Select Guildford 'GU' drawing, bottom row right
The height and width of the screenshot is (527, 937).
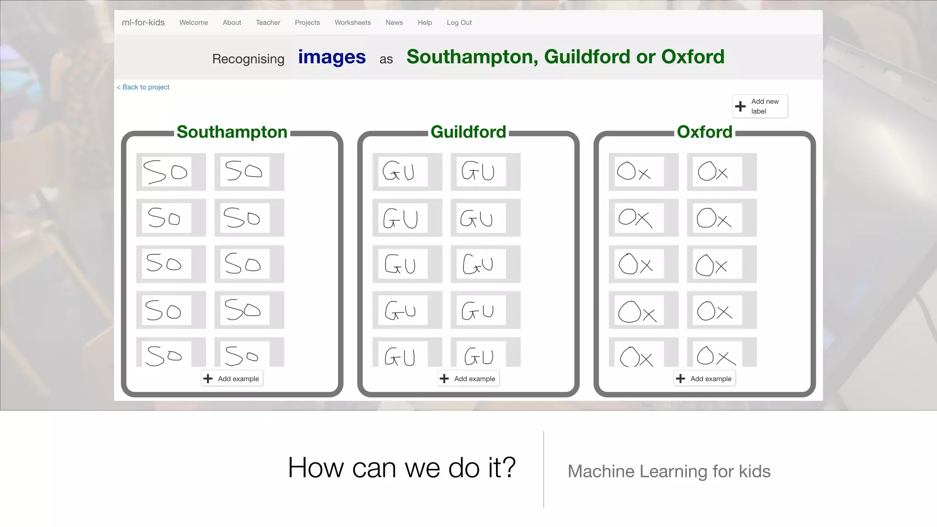point(485,352)
